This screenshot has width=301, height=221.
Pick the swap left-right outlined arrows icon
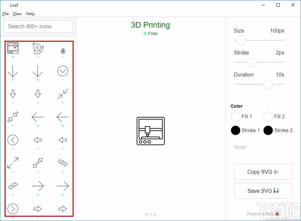coord(63,163)
